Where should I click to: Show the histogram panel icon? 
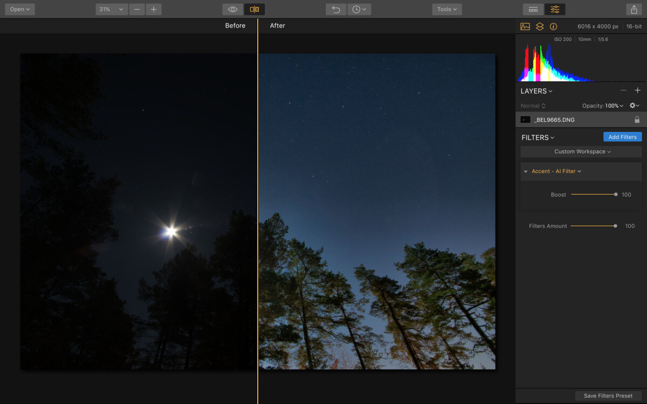coord(525,26)
